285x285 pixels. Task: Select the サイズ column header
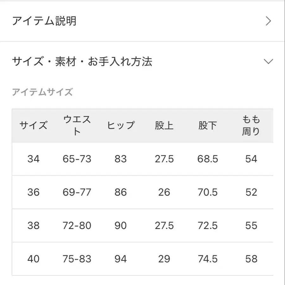[x=34, y=125]
